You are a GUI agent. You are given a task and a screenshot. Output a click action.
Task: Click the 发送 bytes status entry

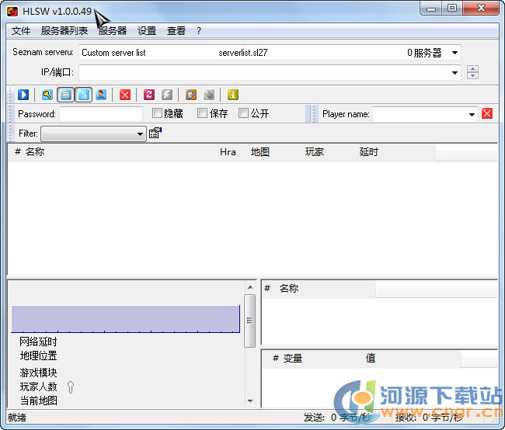point(337,418)
